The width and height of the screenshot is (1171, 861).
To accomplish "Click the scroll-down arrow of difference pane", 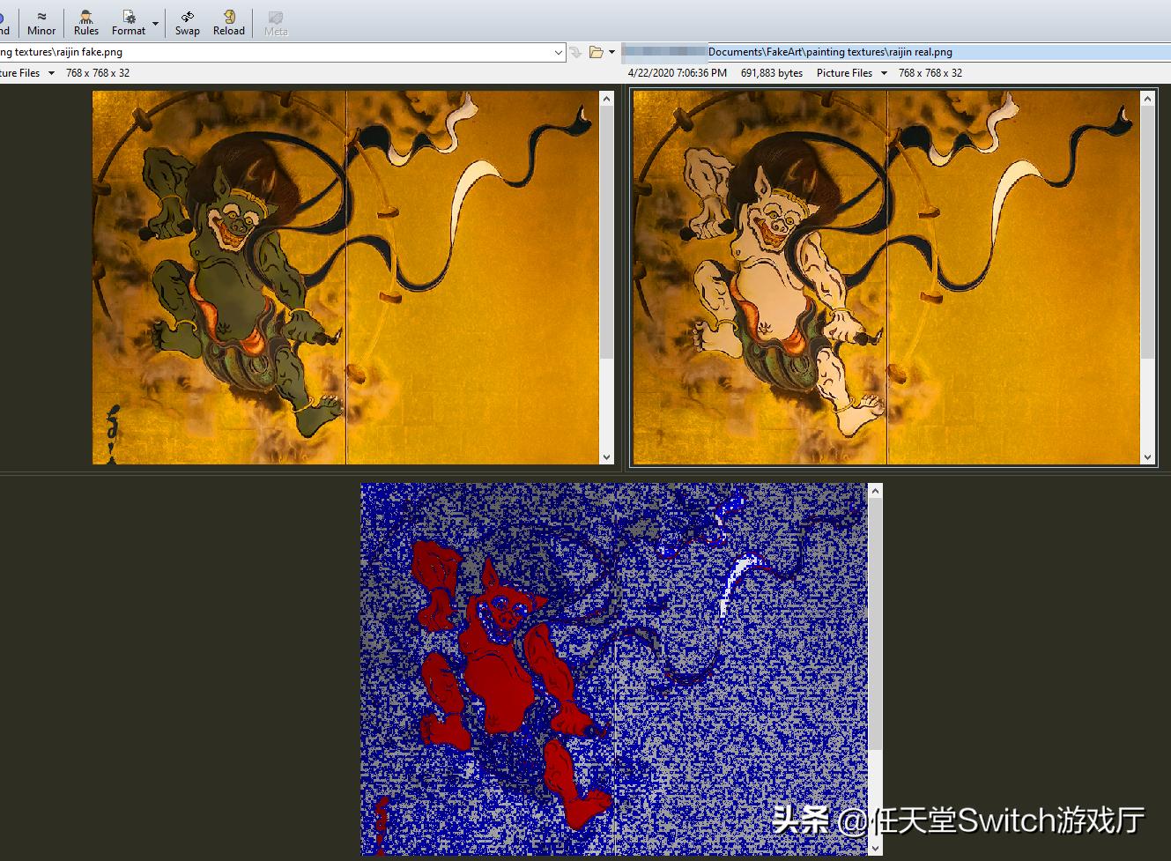I will click(875, 848).
